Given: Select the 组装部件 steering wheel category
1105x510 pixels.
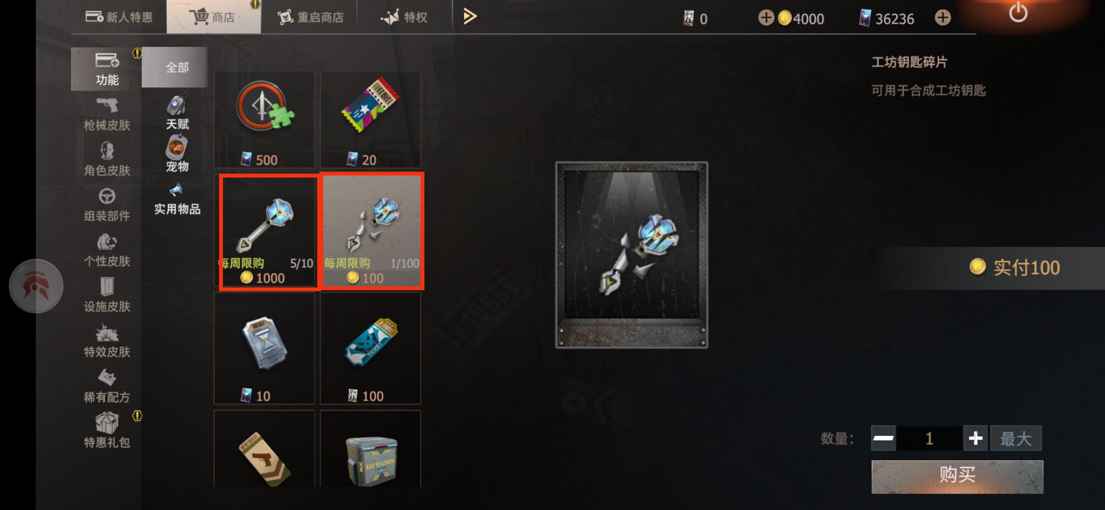Looking at the screenshot, I should pyautogui.click(x=107, y=205).
